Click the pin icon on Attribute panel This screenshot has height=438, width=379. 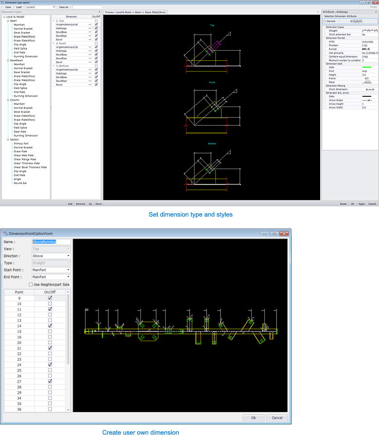pyautogui.click(x=376, y=12)
